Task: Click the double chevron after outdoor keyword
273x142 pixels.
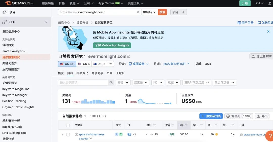Action: tap(91, 138)
